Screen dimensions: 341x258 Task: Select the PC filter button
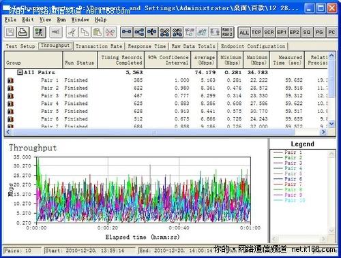tap(331, 33)
